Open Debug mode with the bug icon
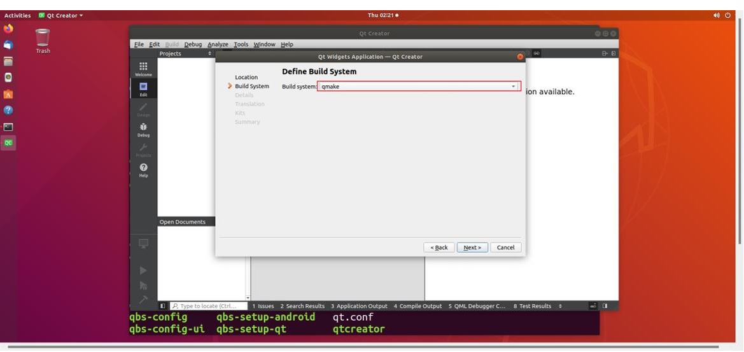744x352 pixels. [143, 129]
